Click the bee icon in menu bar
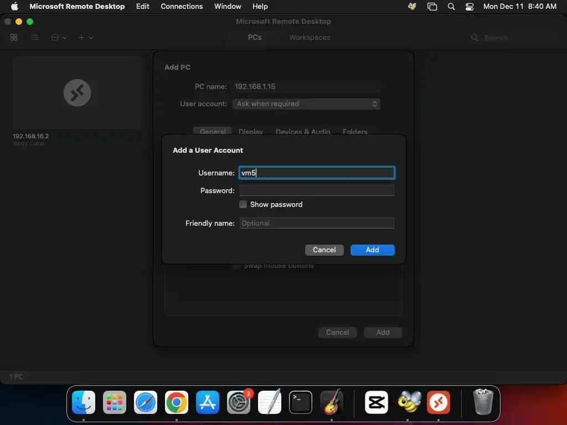Screen dimensions: 567x425 [412, 6]
